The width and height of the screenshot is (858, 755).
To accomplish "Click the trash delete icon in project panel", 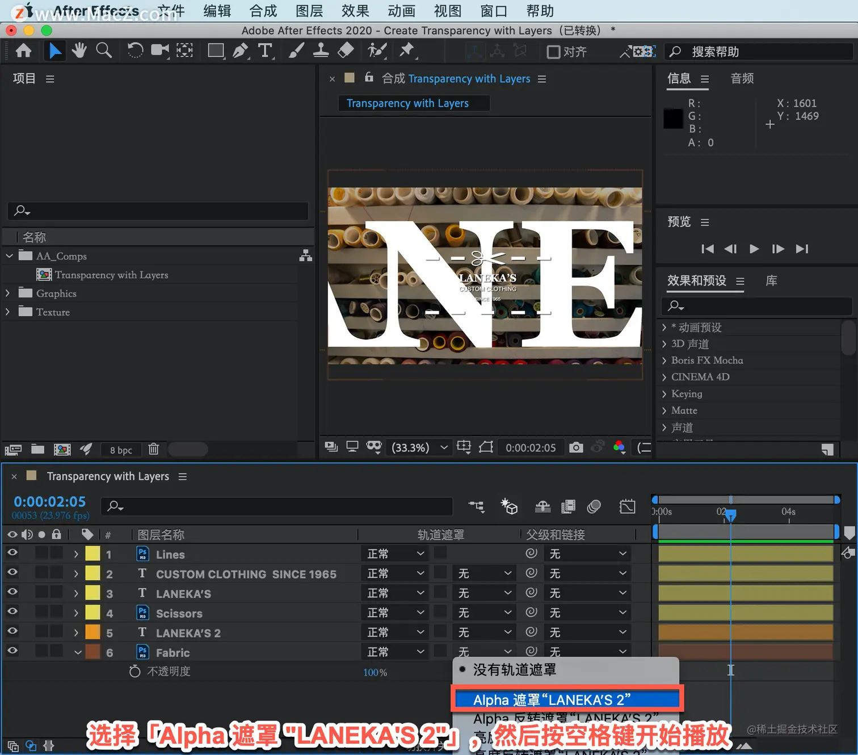I will 153,450.
